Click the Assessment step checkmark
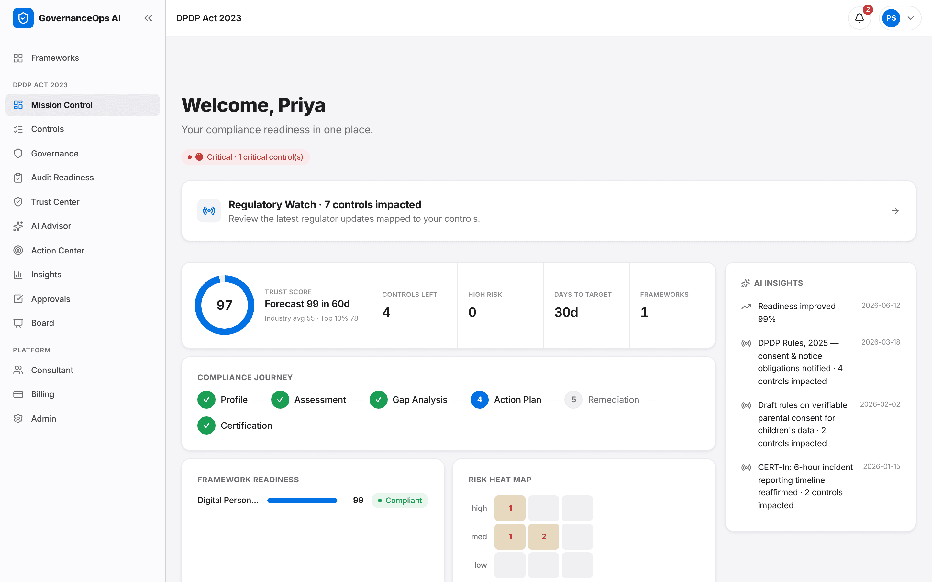 [x=280, y=400]
